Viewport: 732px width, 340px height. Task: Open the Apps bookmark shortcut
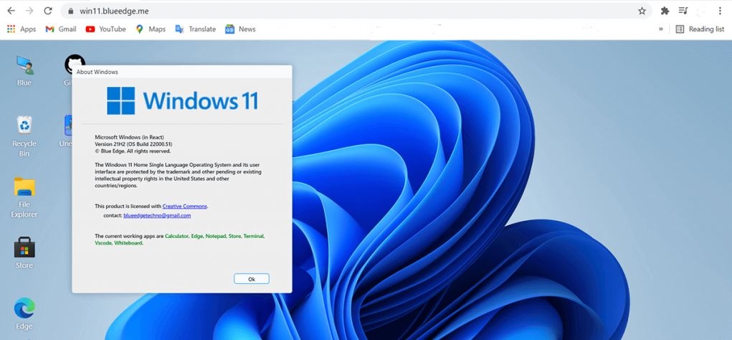point(22,29)
